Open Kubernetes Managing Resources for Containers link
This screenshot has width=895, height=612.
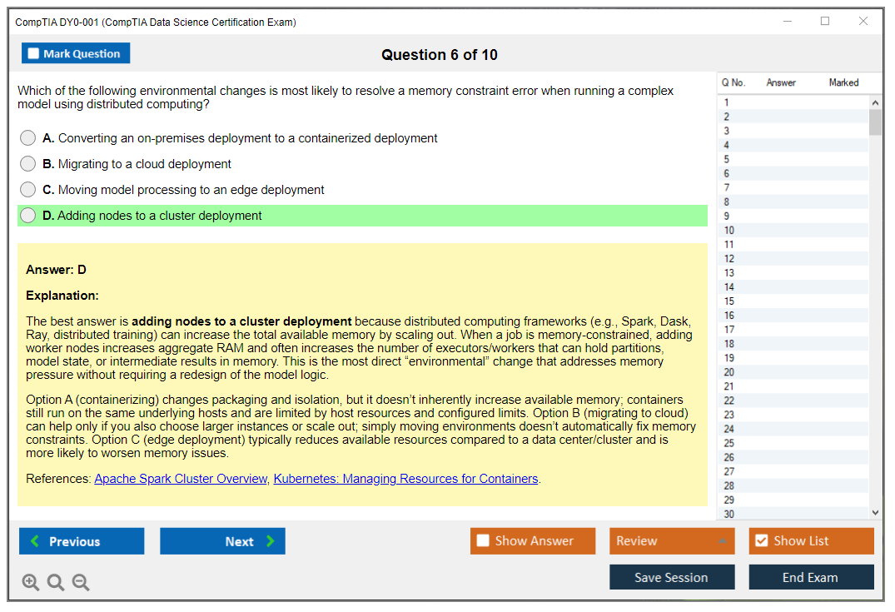(x=405, y=479)
